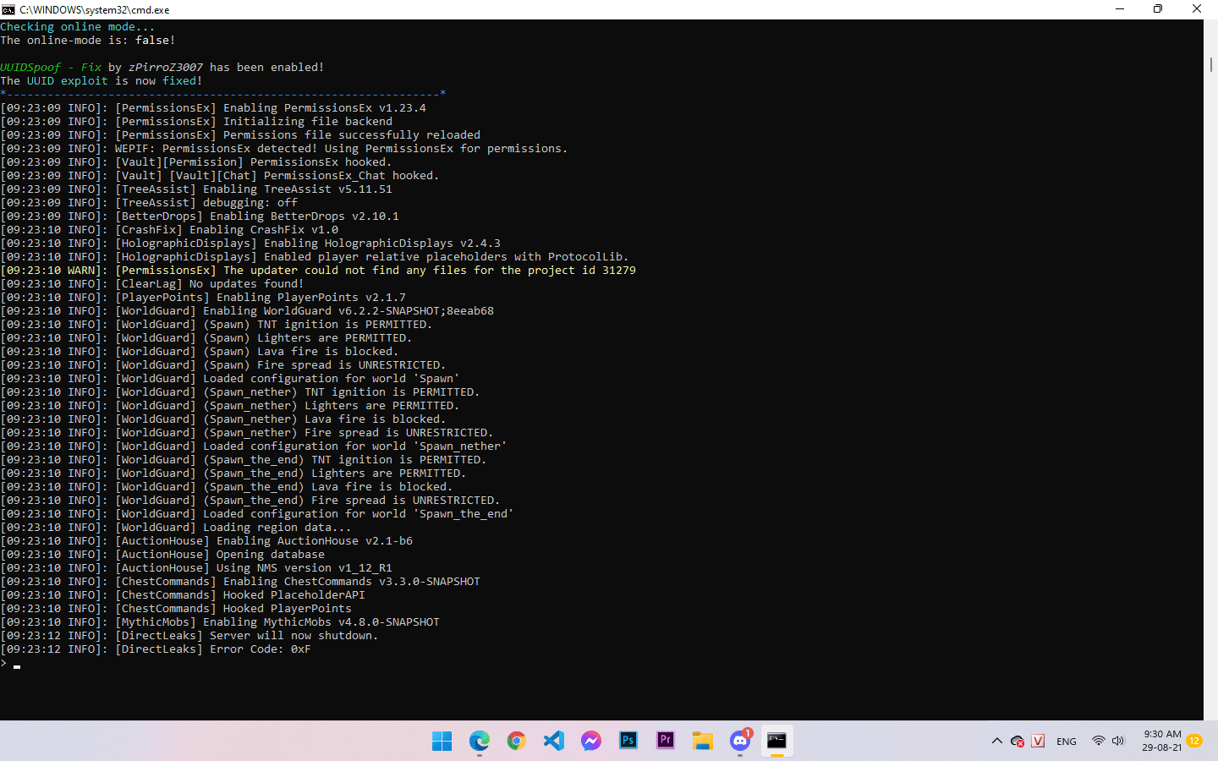
Task: Click the "Loading region data..." log line
Action: coord(176,528)
